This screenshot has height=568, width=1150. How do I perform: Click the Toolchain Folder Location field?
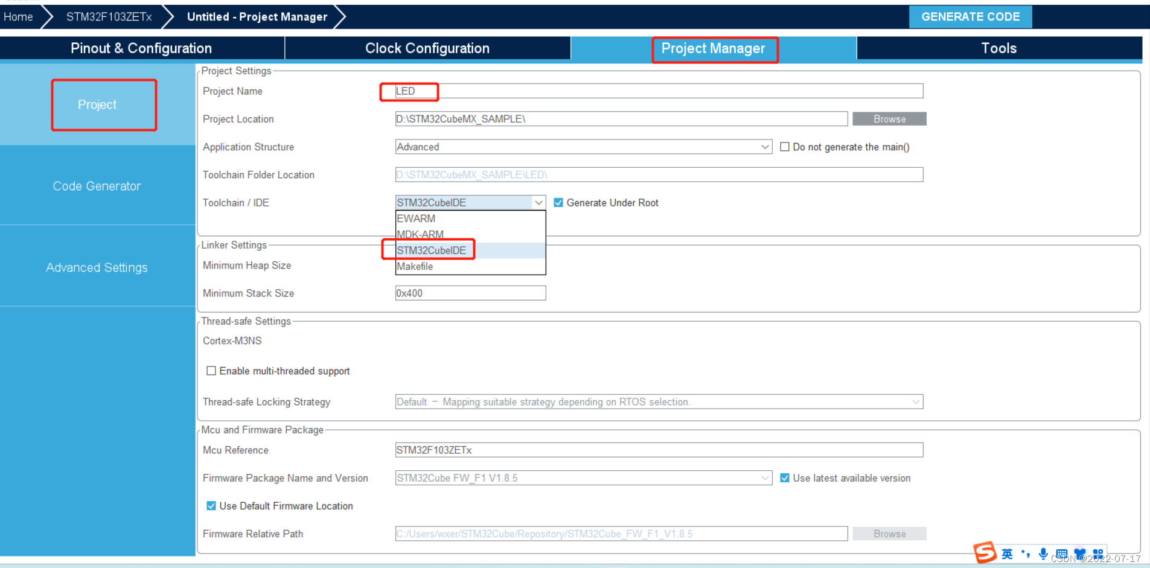[x=659, y=174]
